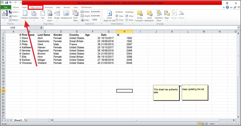Insert a new worksheet tab icon
The width and height of the screenshot is (241, 126).
pos(25,120)
